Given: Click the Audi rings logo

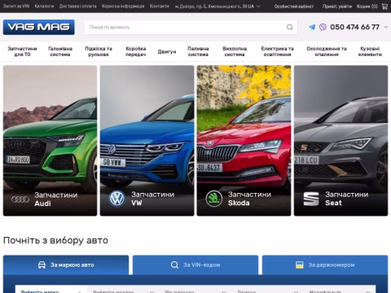Looking at the screenshot, I should tap(20, 199).
